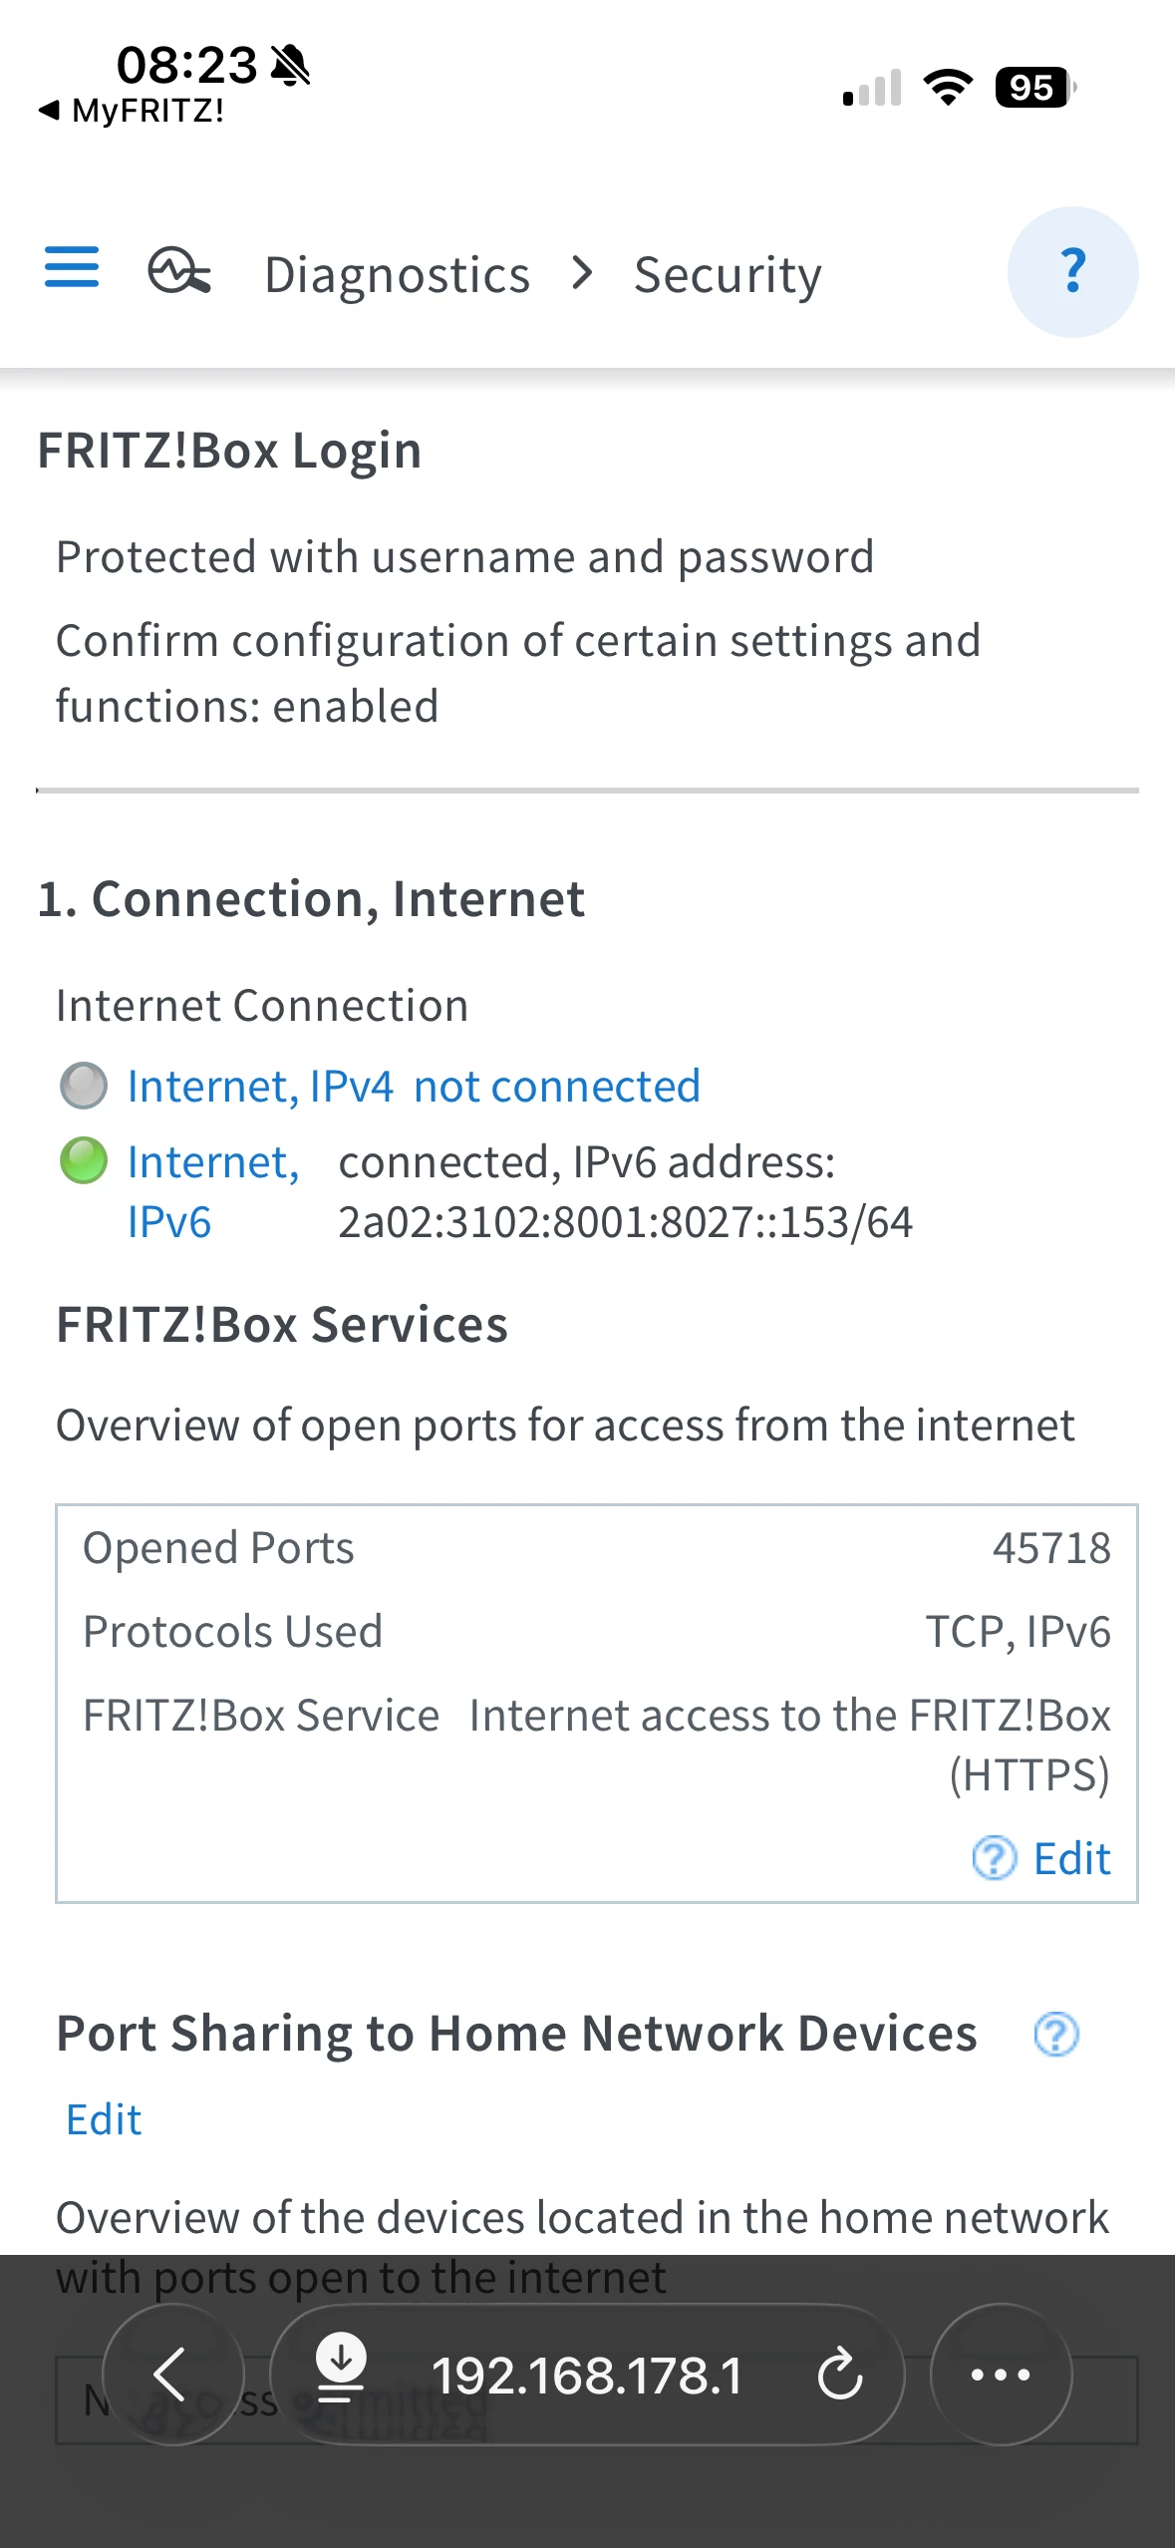Click the 'not connected' IPv4 status link
The height and width of the screenshot is (2548, 1175).
coord(556,1086)
